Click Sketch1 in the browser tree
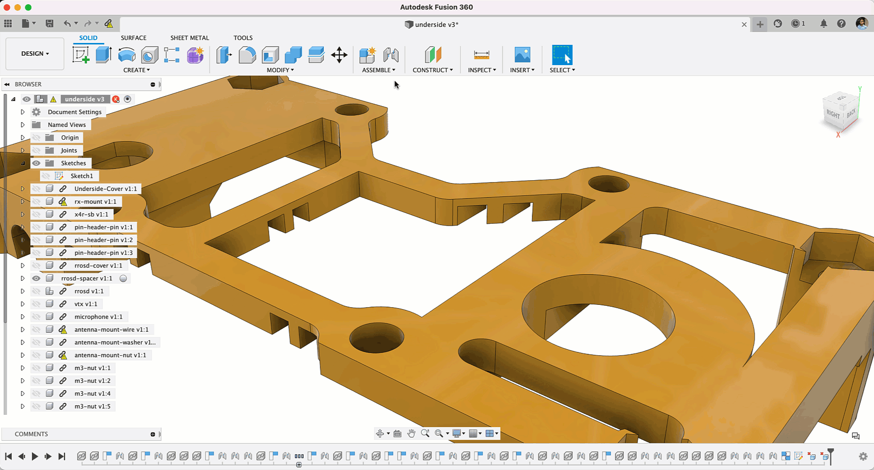This screenshot has width=874, height=470. click(82, 176)
